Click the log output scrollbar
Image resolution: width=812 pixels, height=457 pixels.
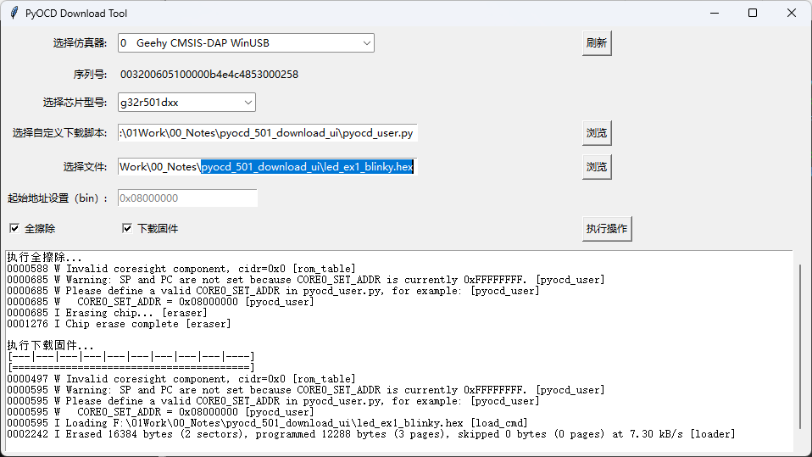[799, 346]
